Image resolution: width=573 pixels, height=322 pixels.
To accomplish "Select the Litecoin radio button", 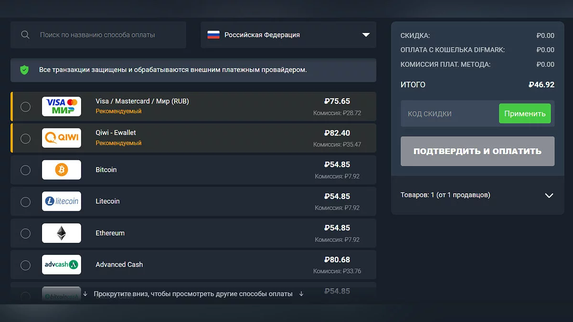I will (x=25, y=202).
